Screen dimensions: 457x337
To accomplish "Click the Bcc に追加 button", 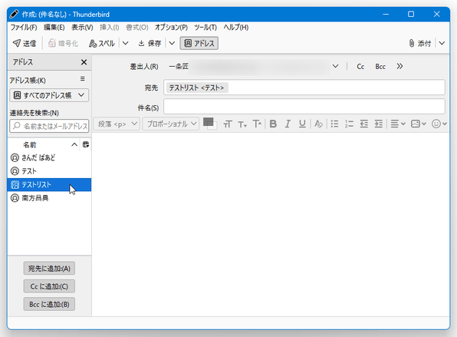I will [49, 304].
